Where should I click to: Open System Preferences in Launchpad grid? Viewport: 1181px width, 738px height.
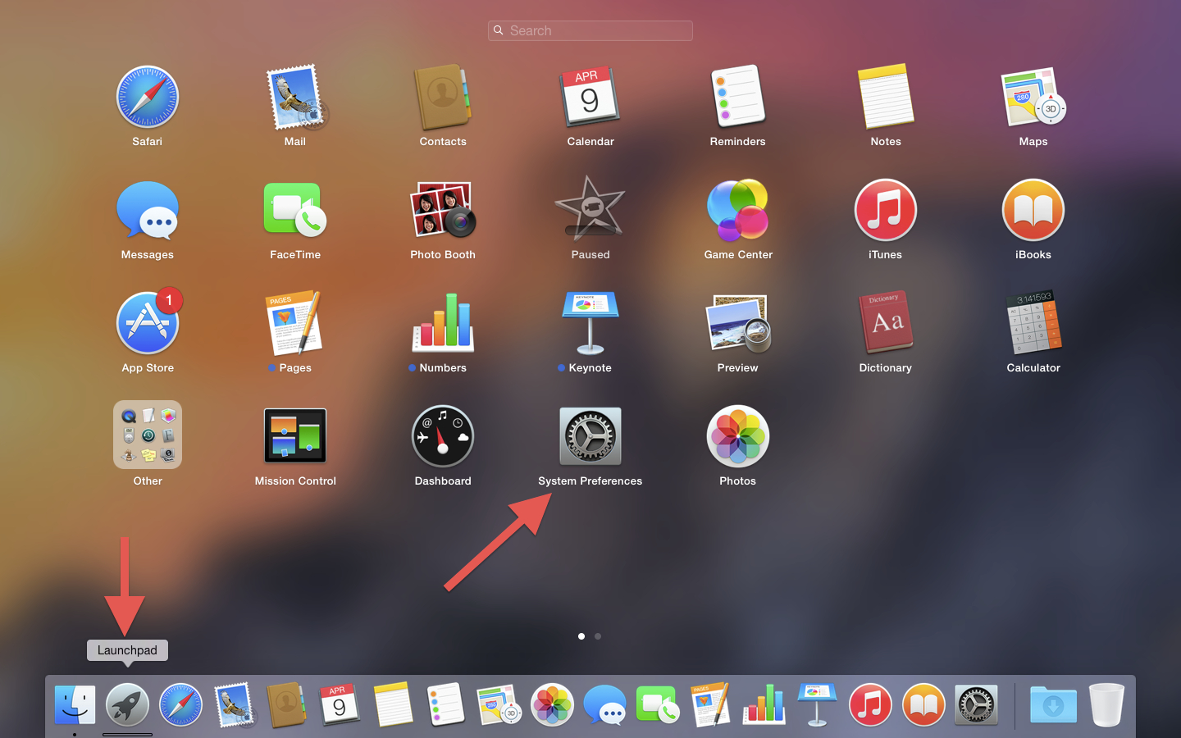coord(590,436)
